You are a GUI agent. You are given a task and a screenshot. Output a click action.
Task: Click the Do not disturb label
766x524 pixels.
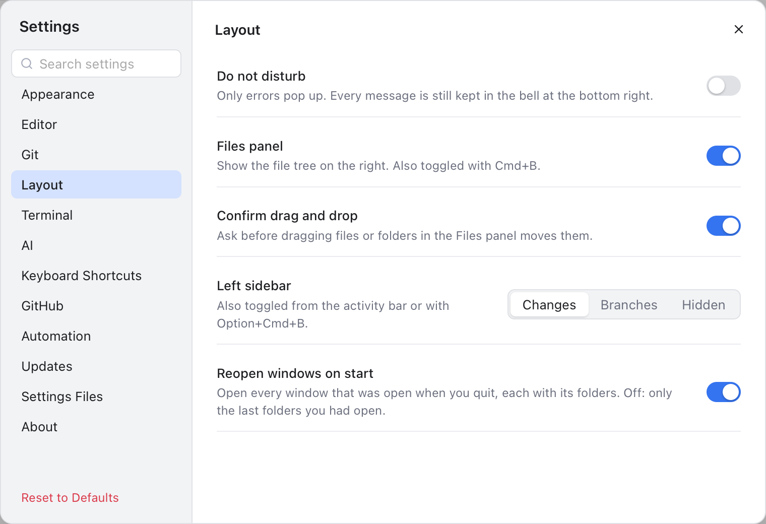tap(261, 76)
